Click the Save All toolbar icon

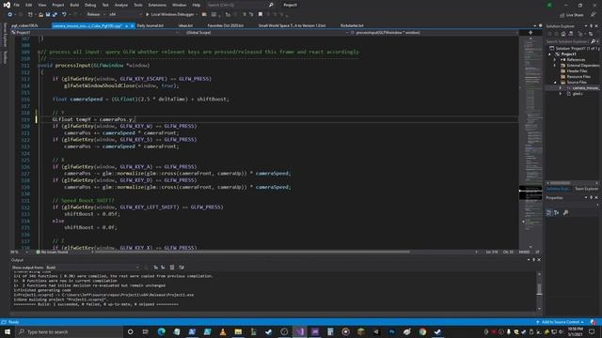click(x=55, y=15)
